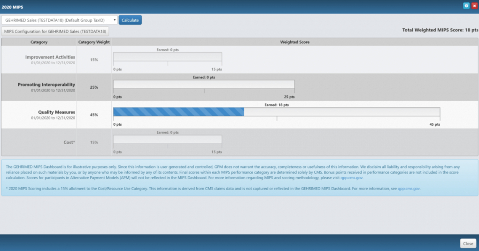
Task: Click the Category column header
Action: pyautogui.click(x=39, y=42)
